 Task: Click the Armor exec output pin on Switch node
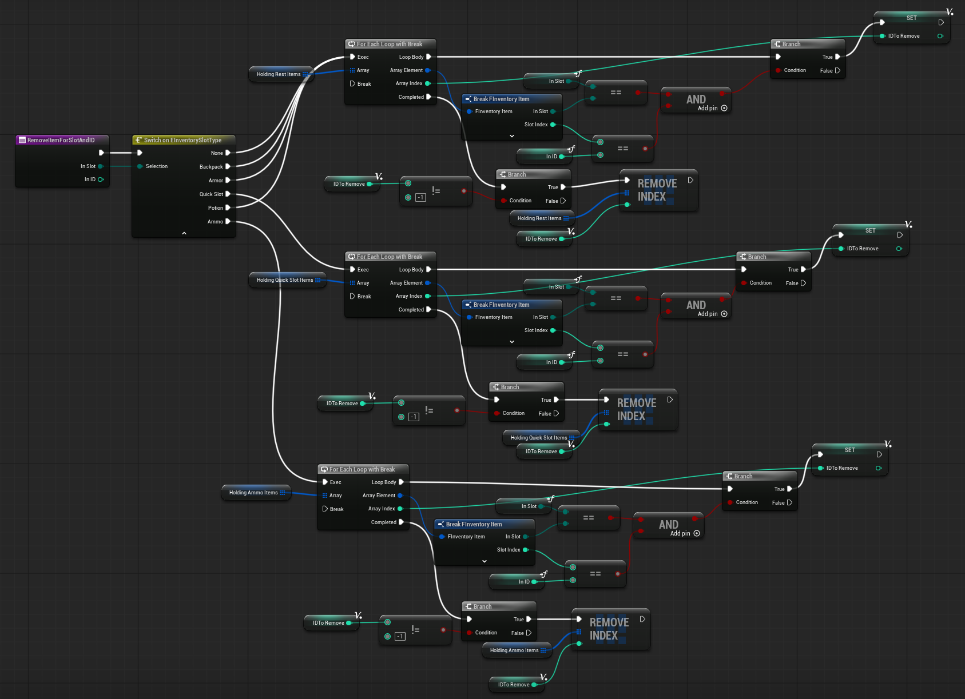228,181
